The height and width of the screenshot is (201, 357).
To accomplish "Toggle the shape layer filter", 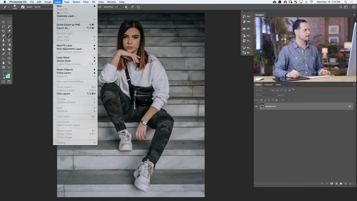I will (x=285, y=90).
